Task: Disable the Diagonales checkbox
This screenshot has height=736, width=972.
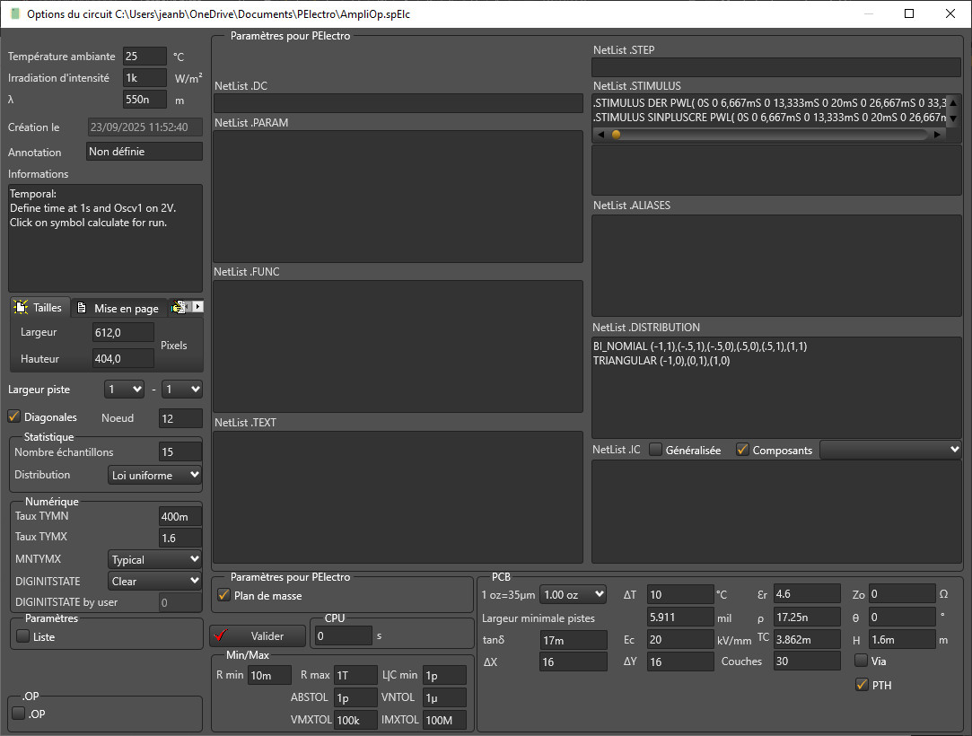Action: [14, 416]
